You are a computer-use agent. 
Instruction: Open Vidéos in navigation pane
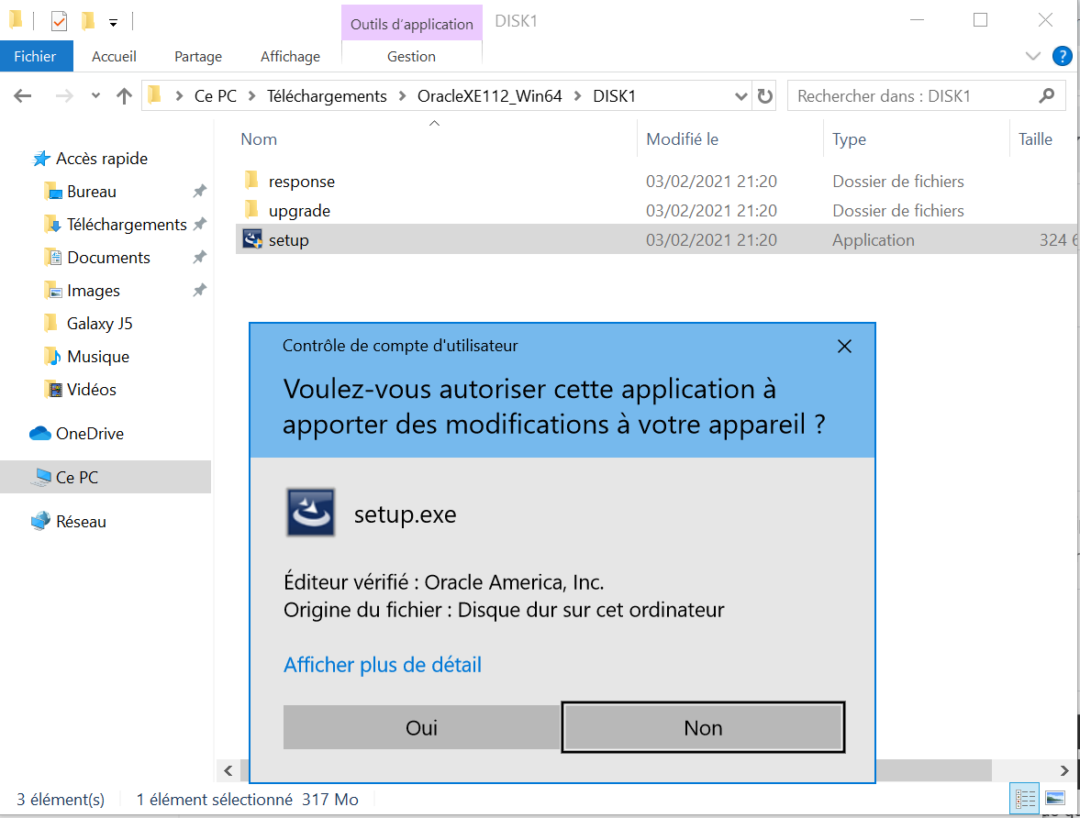[x=91, y=390]
